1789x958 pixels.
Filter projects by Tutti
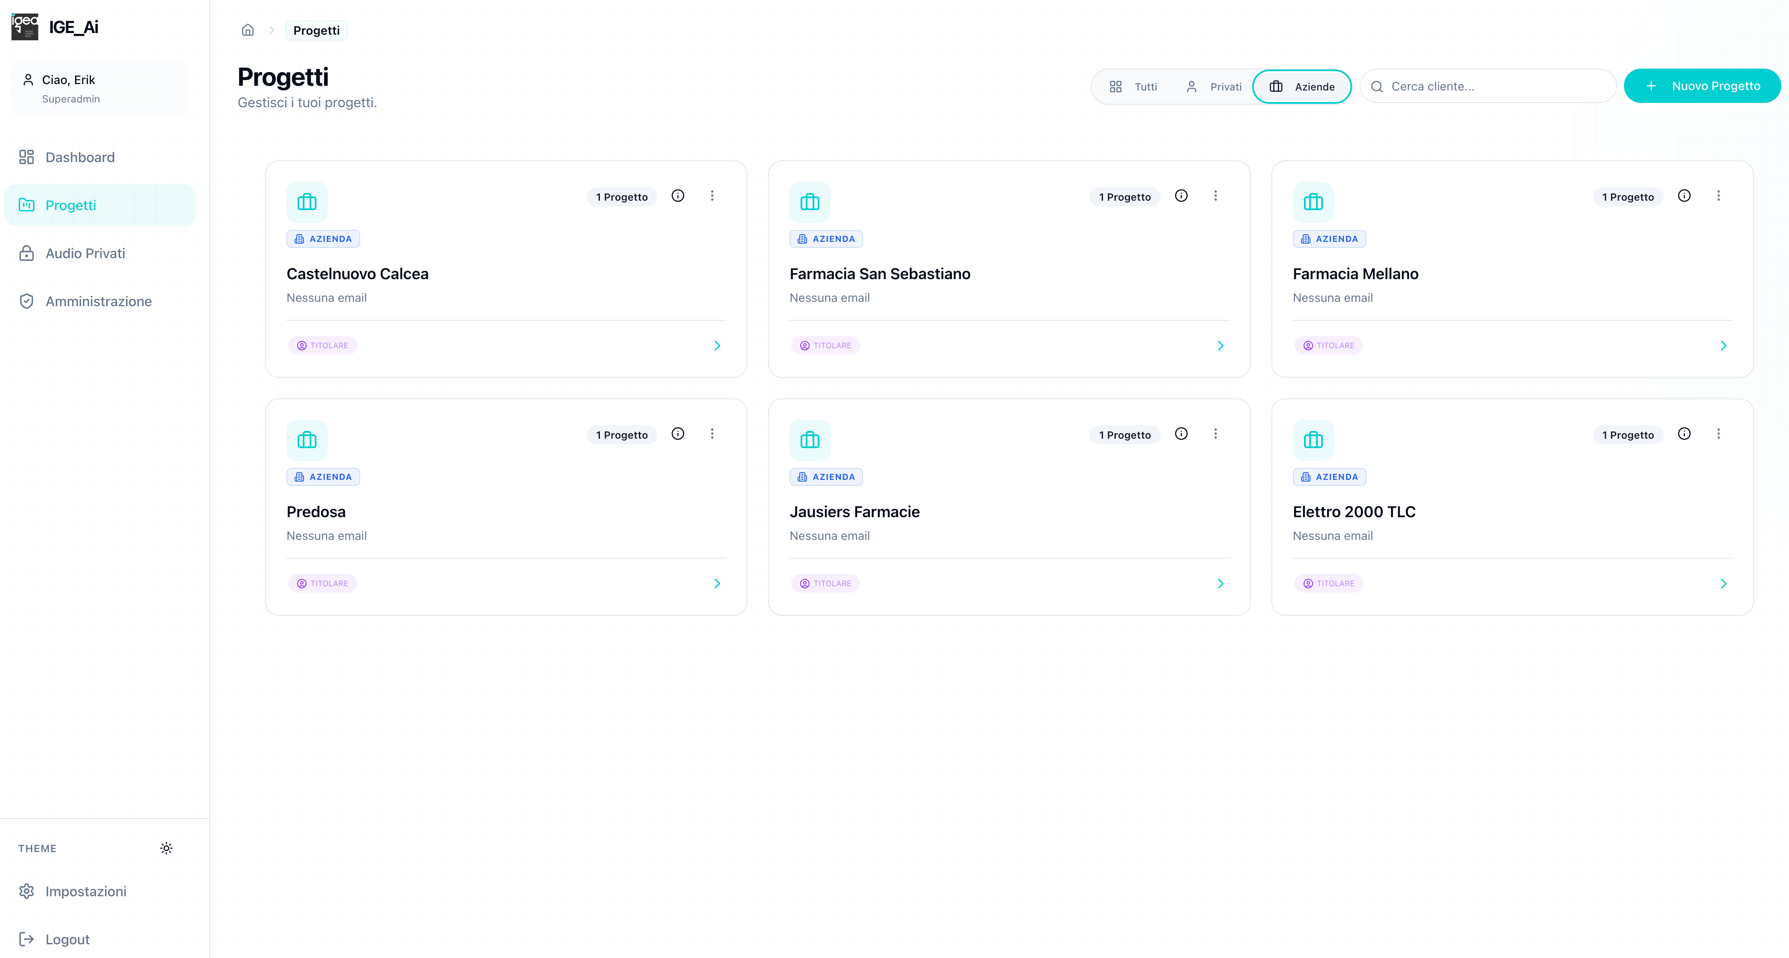point(1133,86)
